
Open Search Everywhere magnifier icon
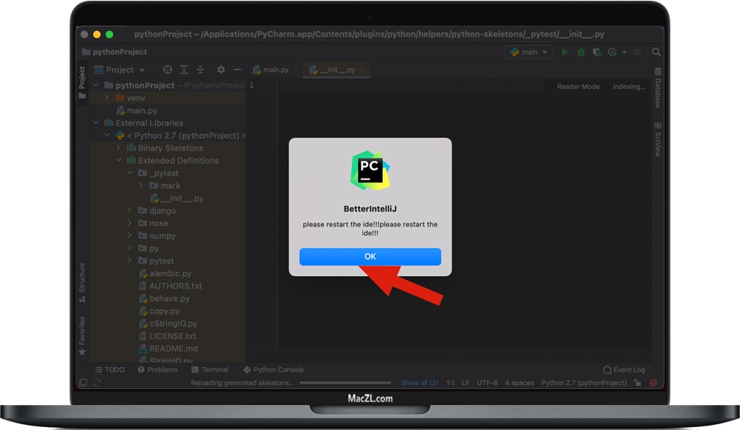tap(656, 52)
